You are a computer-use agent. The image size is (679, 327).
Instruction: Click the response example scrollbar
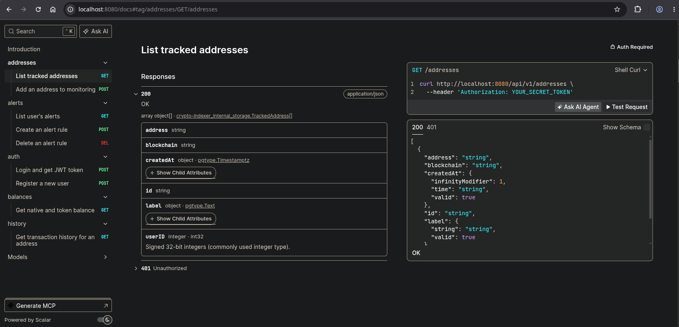click(650, 179)
